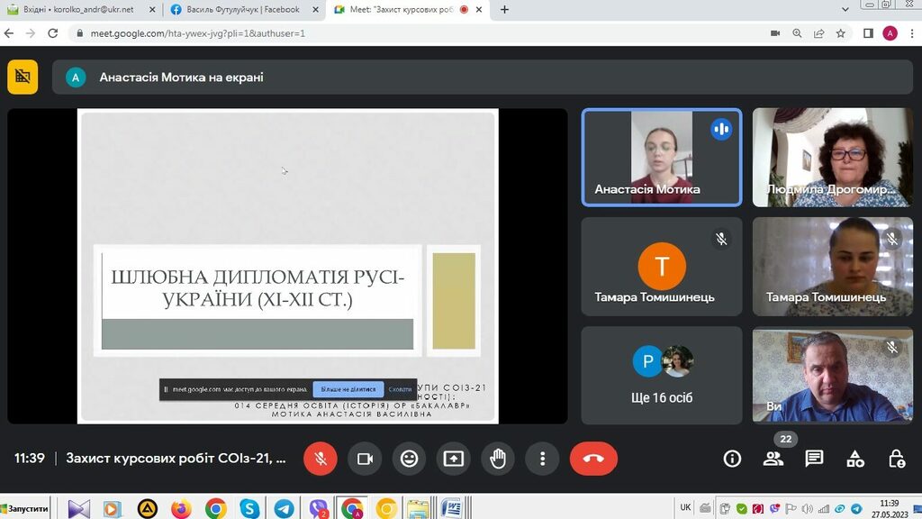Open Telegram from the taskbar

coord(283,508)
